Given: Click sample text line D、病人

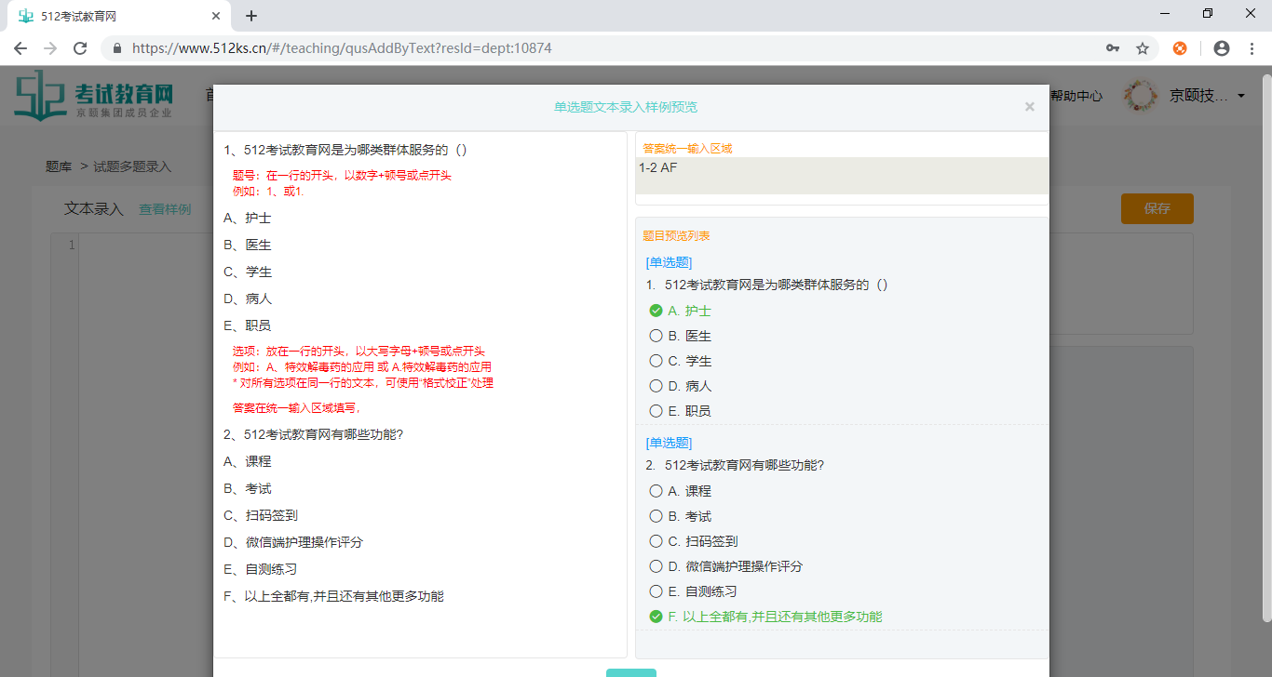Looking at the screenshot, I should pos(248,299).
